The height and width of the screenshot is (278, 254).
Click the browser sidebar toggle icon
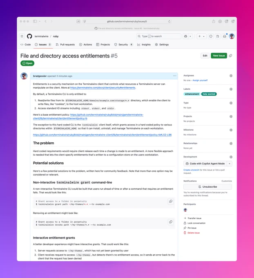coord(35,21)
